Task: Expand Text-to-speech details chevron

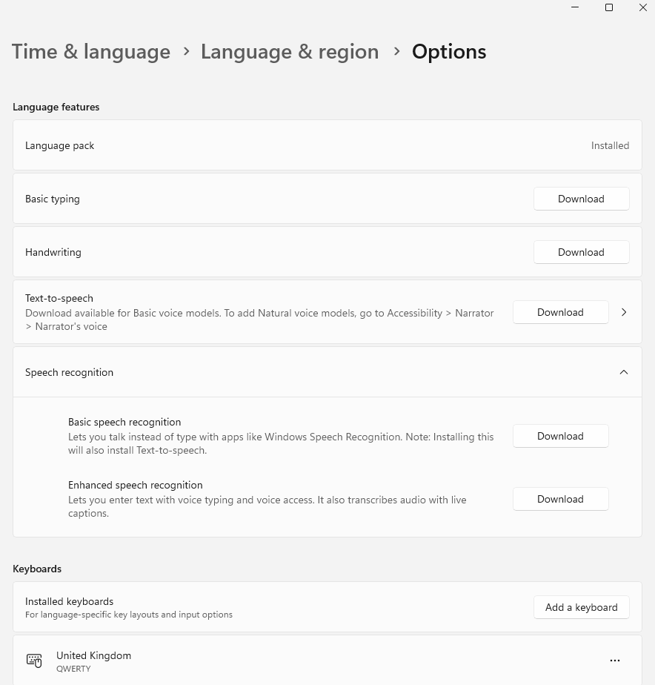Action: click(624, 312)
